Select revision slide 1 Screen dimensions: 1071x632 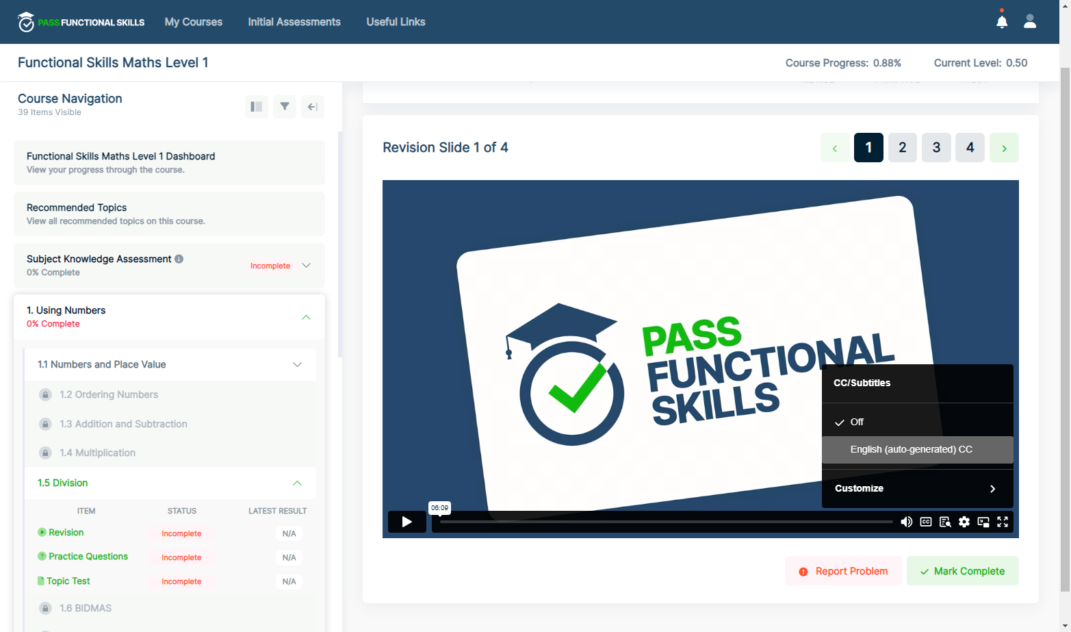click(x=869, y=148)
